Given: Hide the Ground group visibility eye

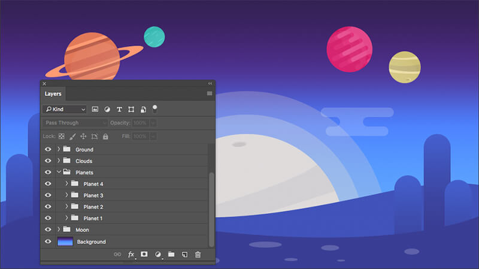Looking at the screenshot, I should 48,149.
